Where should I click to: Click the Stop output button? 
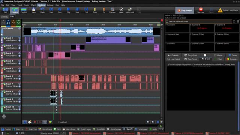(185, 10)
